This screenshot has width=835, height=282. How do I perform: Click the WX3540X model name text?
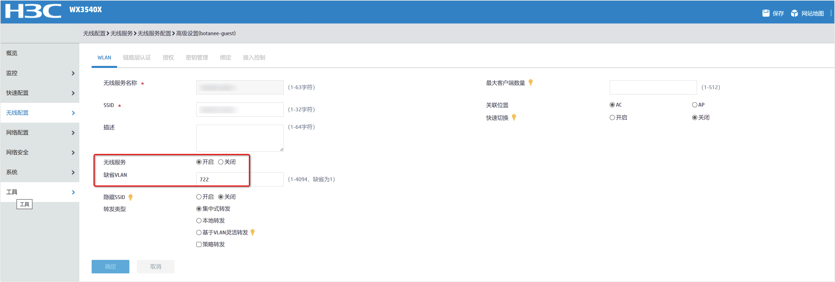(x=85, y=9)
